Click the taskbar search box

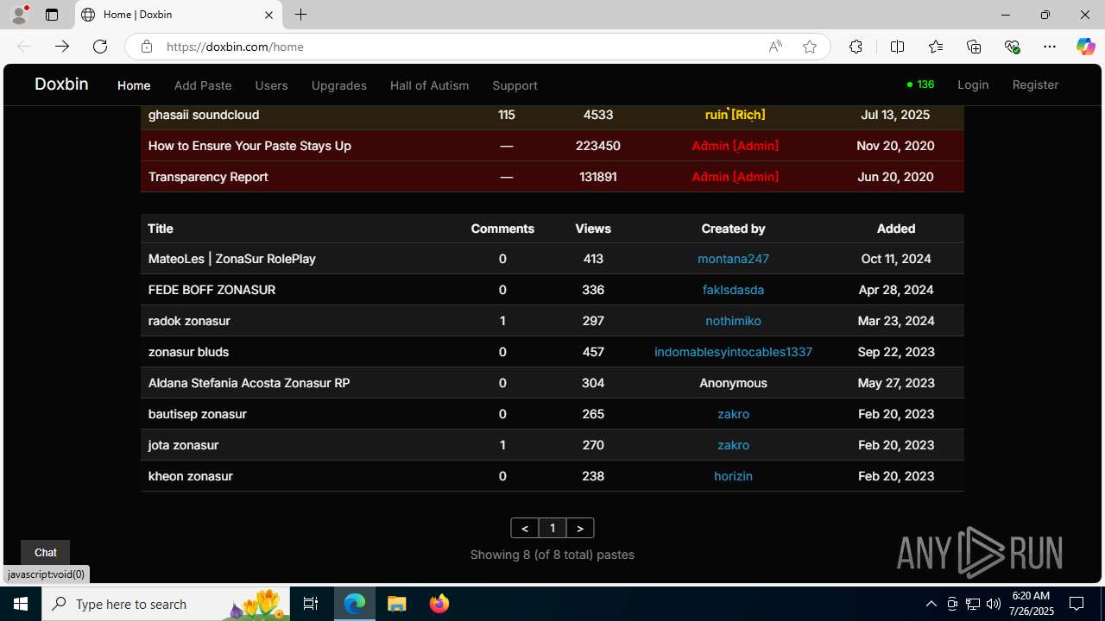[x=164, y=604]
